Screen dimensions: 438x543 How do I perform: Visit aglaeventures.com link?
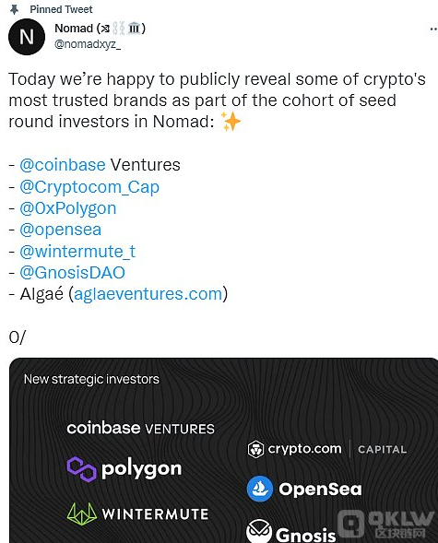(x=148, y=294)
